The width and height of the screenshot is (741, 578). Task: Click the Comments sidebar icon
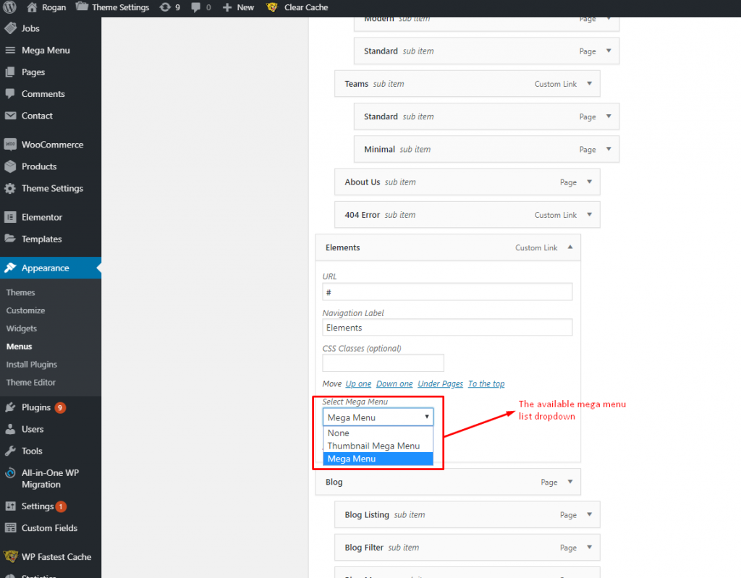click(x=10, y=93)
